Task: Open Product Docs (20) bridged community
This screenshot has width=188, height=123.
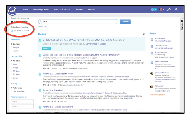Action: point(21,31)
